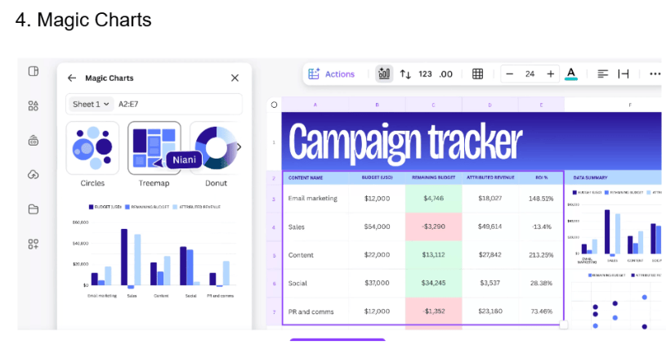Viewport: 666px width, 354px height.
Task: Open the Design panel sidebar icon
Action: (x=34, y=71)
